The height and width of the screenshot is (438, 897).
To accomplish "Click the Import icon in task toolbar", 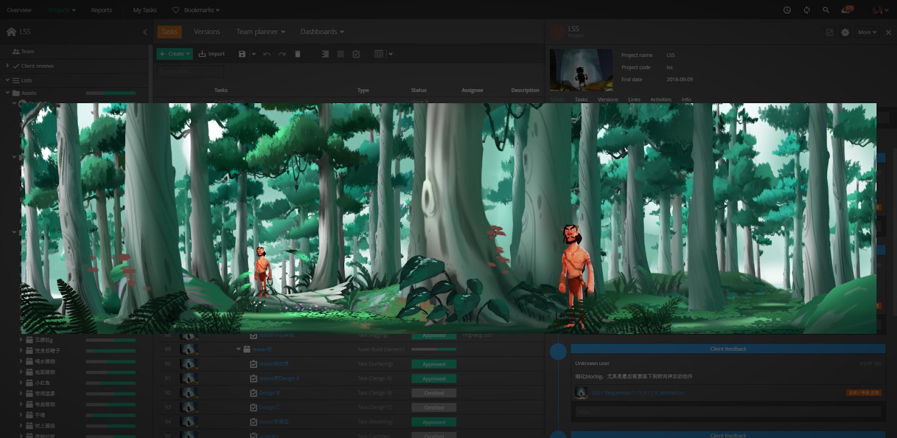I will 202,54.
